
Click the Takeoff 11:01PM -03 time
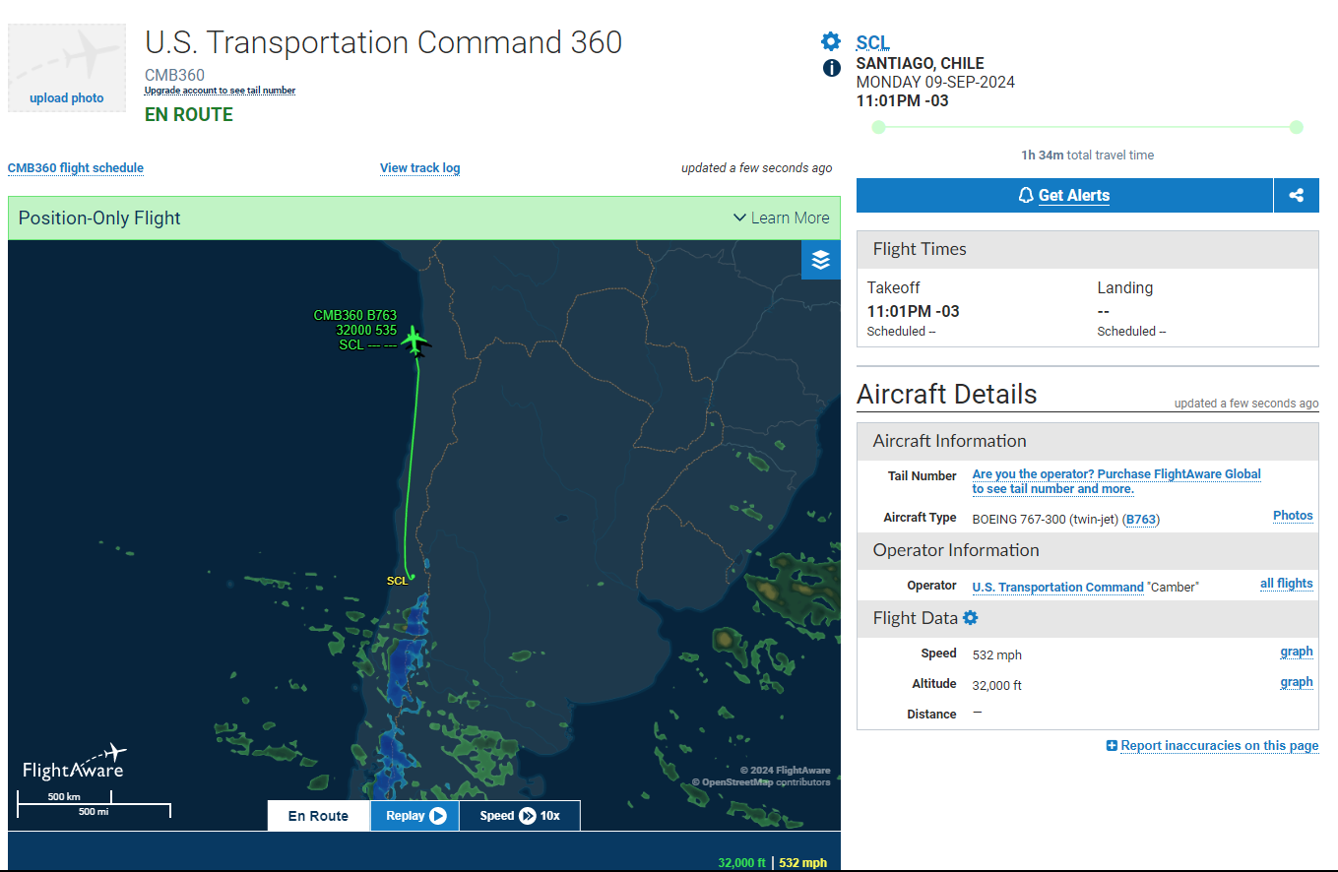(x=914, y=312)
